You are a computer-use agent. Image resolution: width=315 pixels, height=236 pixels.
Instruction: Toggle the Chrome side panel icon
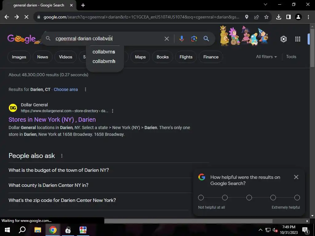[x=289, y=17]
